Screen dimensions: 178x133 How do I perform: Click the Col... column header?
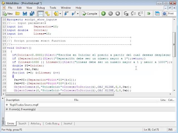(171, 100)
